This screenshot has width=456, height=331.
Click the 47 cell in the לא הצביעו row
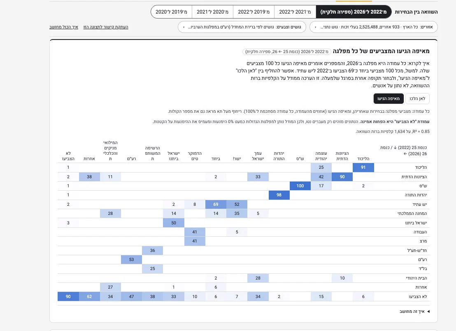point(131,296)
